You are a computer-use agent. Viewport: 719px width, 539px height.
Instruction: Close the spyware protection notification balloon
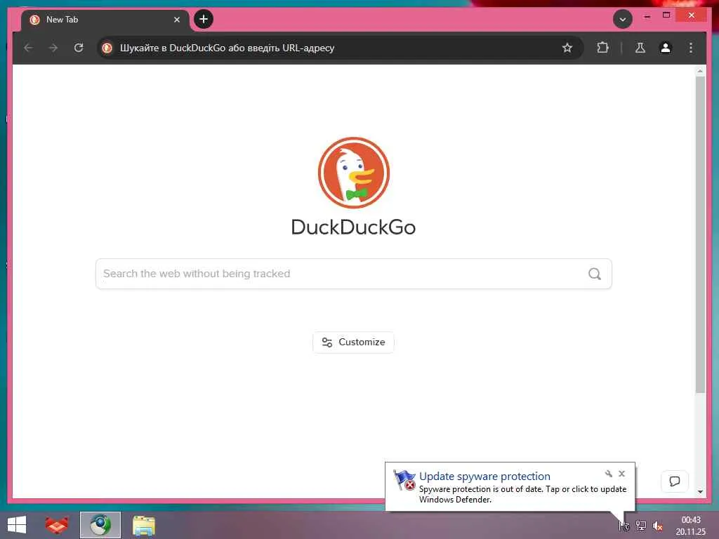[622, 474]
